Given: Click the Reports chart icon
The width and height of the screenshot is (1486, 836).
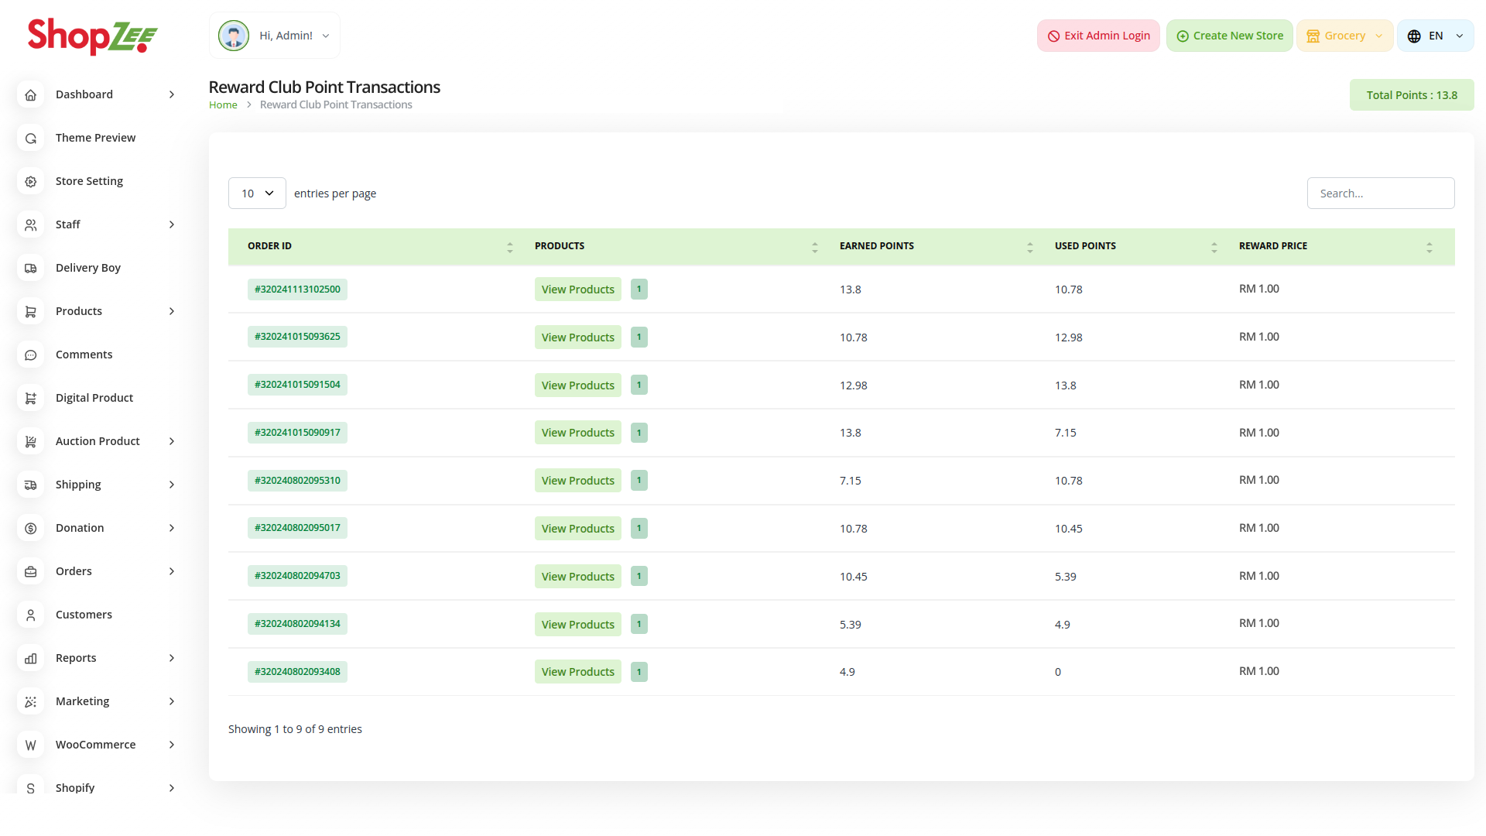Looking at the screenshot, I should [x=31, y=658].
